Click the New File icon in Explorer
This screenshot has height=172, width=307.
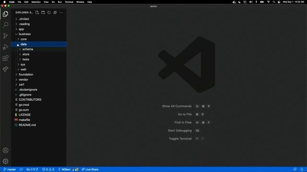[37, 12]
